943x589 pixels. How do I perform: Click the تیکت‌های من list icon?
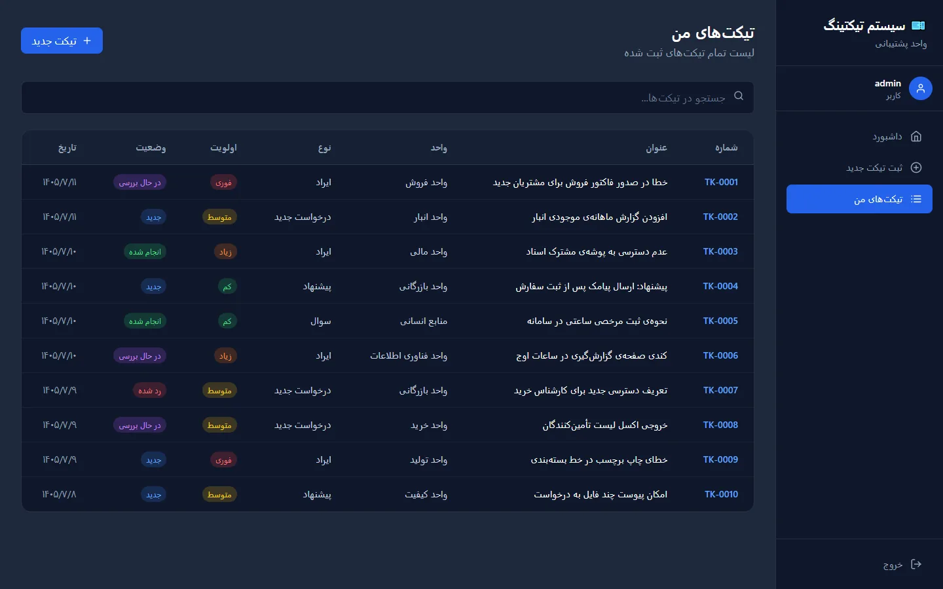pyautogui.click(x=916, y=199)
